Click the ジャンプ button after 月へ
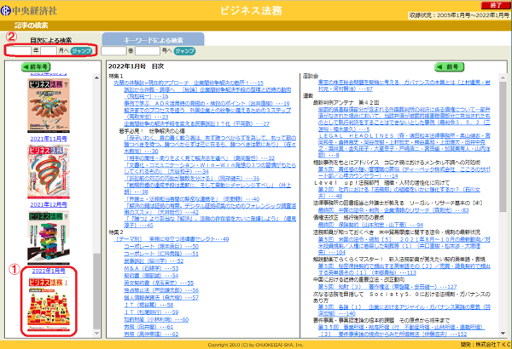The image size is (512, 349). pos(82,51)
